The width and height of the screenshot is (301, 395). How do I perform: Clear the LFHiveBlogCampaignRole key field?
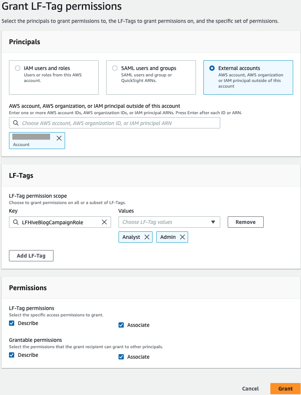coord(104,222)
